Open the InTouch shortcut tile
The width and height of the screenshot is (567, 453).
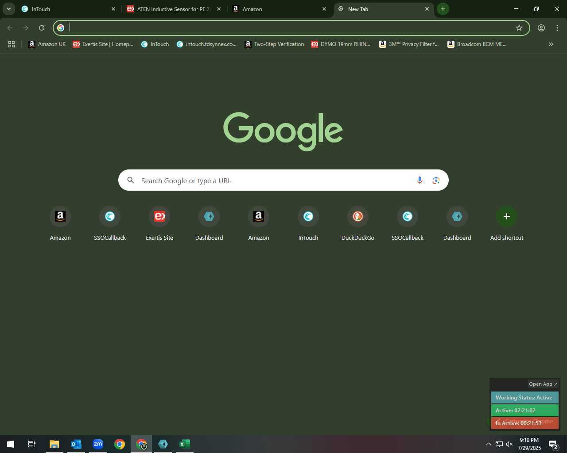point(308,224)
